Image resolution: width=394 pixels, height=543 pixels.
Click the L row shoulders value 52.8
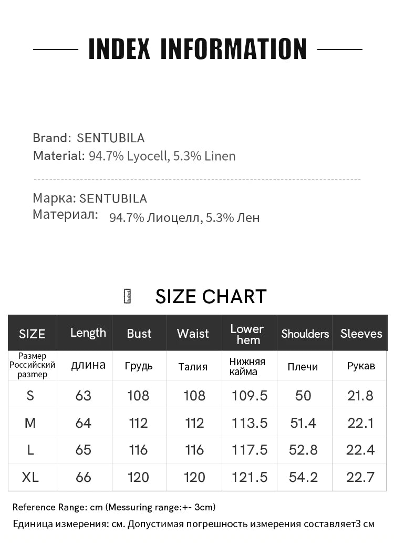click(x=303, y=450)
